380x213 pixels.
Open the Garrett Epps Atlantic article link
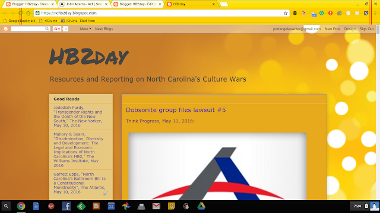tap(80, 183)
